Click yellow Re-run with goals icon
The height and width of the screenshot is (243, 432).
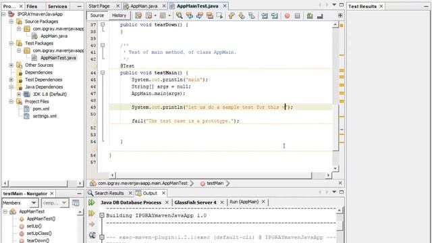92,213
